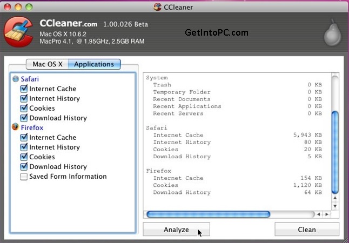
Task: Click the Analyze button
Action: 176,229
